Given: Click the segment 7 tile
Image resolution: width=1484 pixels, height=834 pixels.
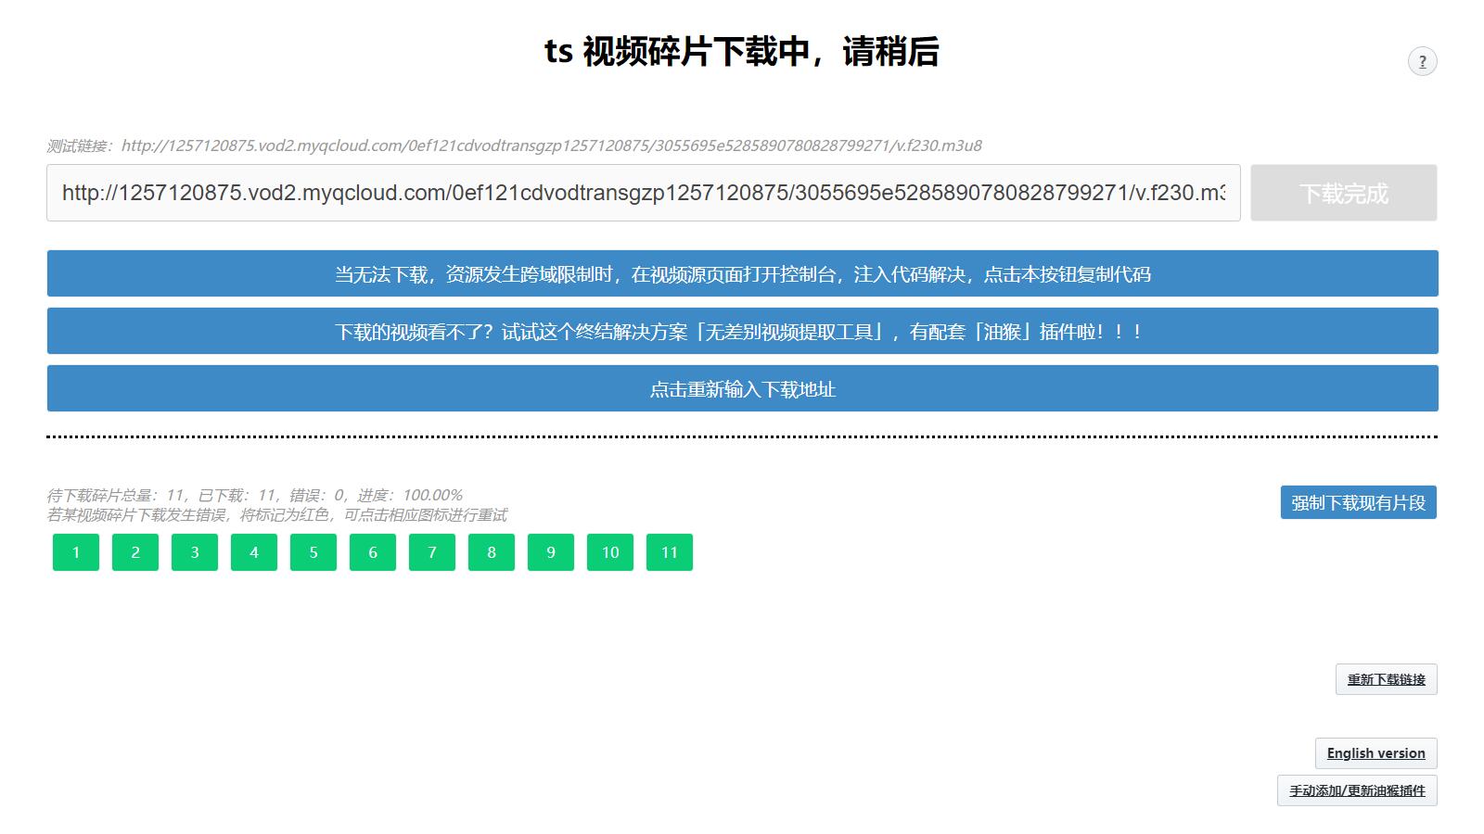Looking at the screenshot, I should click(432, 552).
